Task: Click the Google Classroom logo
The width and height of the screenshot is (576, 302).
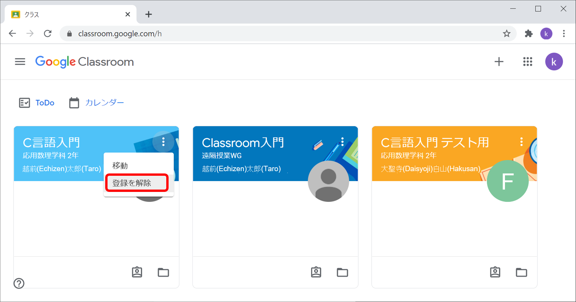Action: [x=84, y=62]
